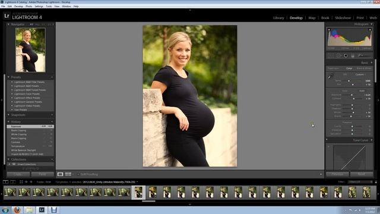This screenshot has width=380, height=214.
Task: Switch to the Map module
Action: click(312, 18)
